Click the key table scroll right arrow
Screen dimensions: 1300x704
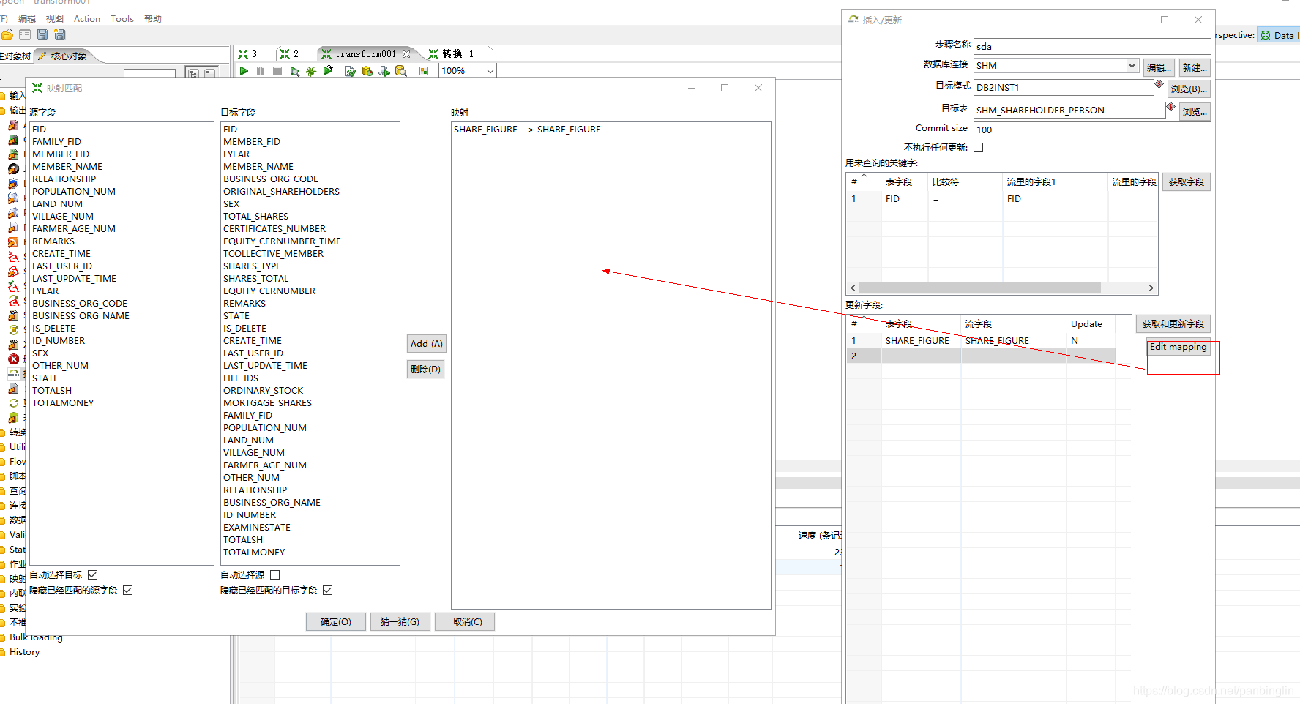tap(1151, 288)
